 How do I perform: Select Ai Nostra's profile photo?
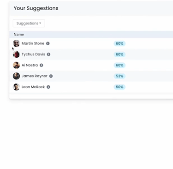coord(16,65)
